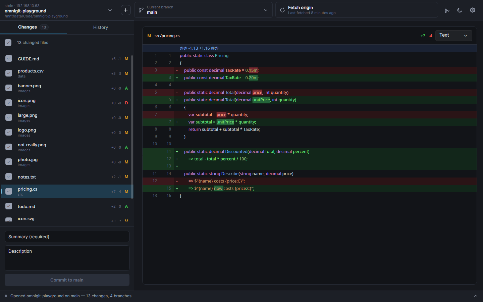Click modified status badge for GUIDE.md
Viewport: 483px width, 302px height.
tap(126, 59)
